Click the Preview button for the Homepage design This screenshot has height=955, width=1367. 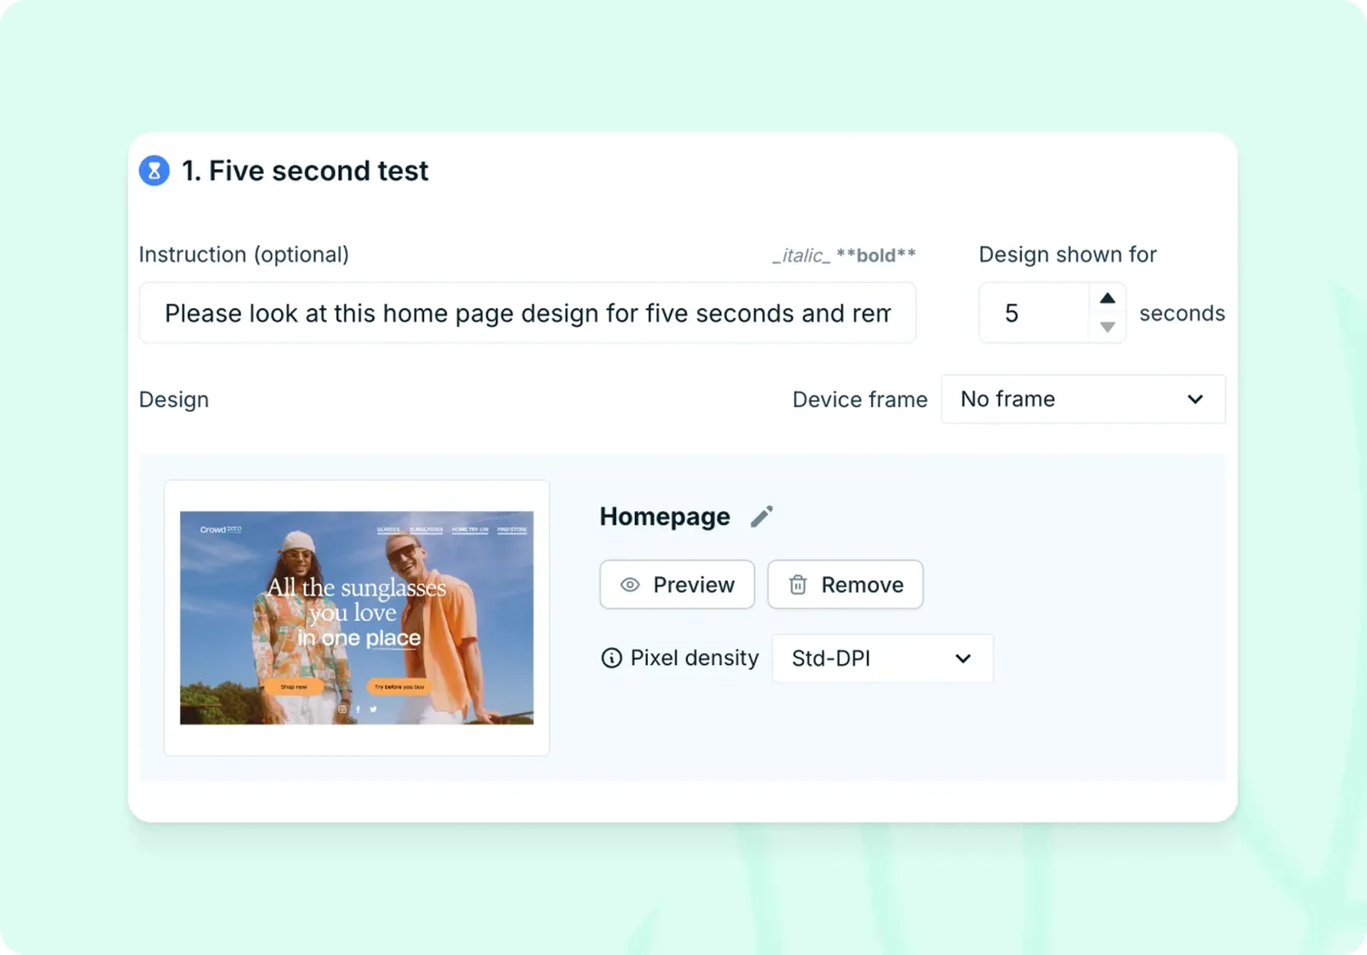click(677, 584)
